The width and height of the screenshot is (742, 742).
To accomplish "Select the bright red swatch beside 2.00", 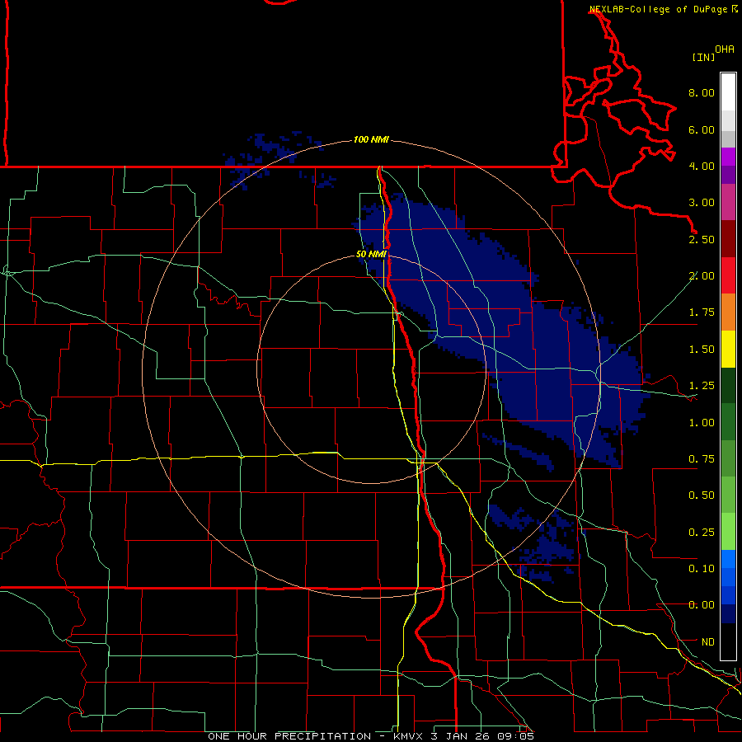I will [728, 275].
